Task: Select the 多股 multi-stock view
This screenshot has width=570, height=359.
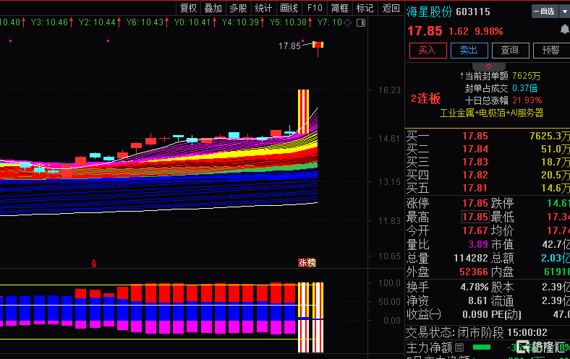Action: click(238, 8)
